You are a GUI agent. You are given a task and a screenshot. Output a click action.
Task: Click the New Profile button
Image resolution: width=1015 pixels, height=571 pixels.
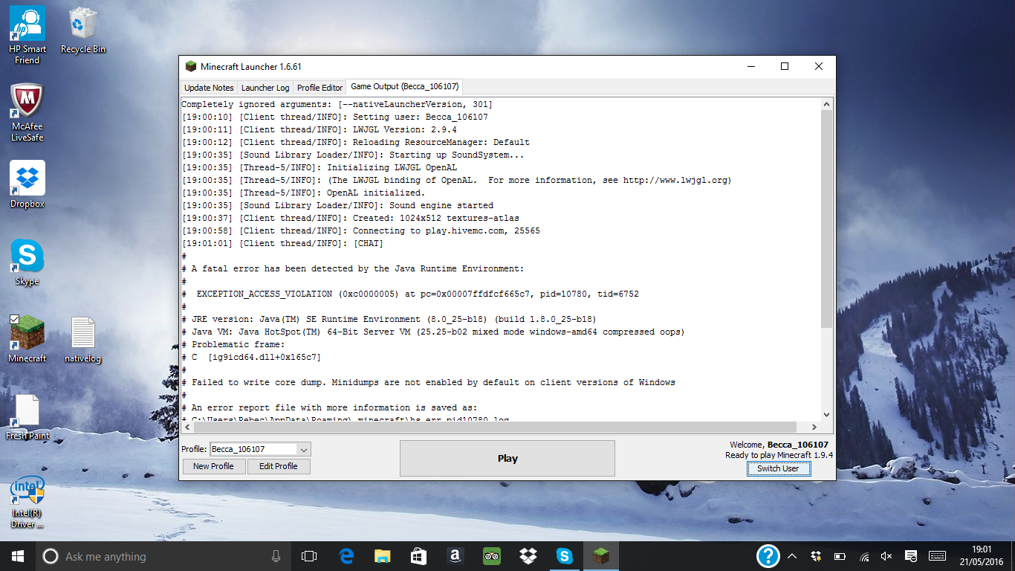(x=213, y=466)
